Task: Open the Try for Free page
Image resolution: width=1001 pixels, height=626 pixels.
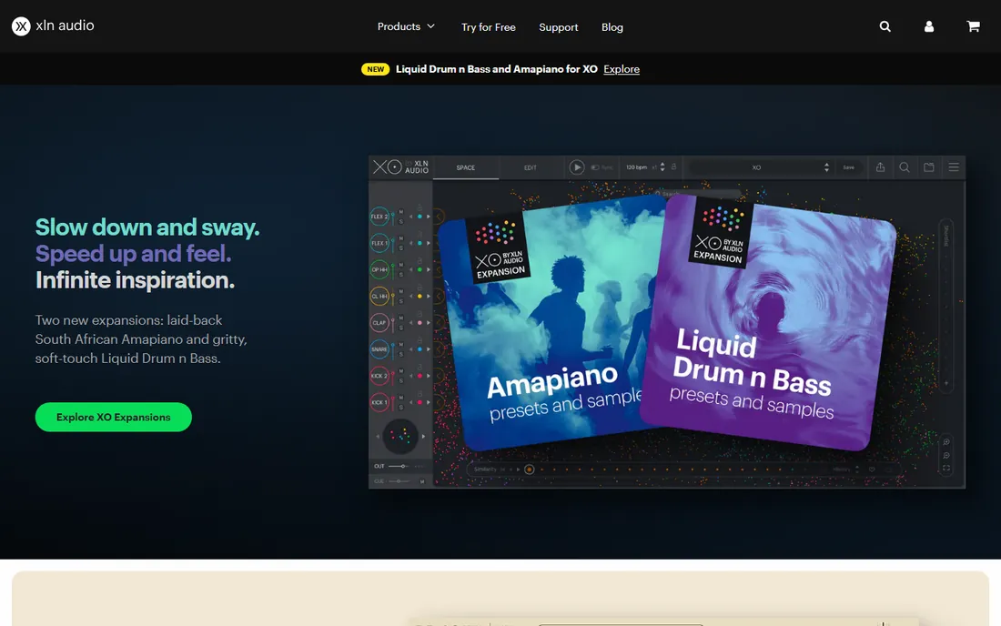Action: click(489, 26)
